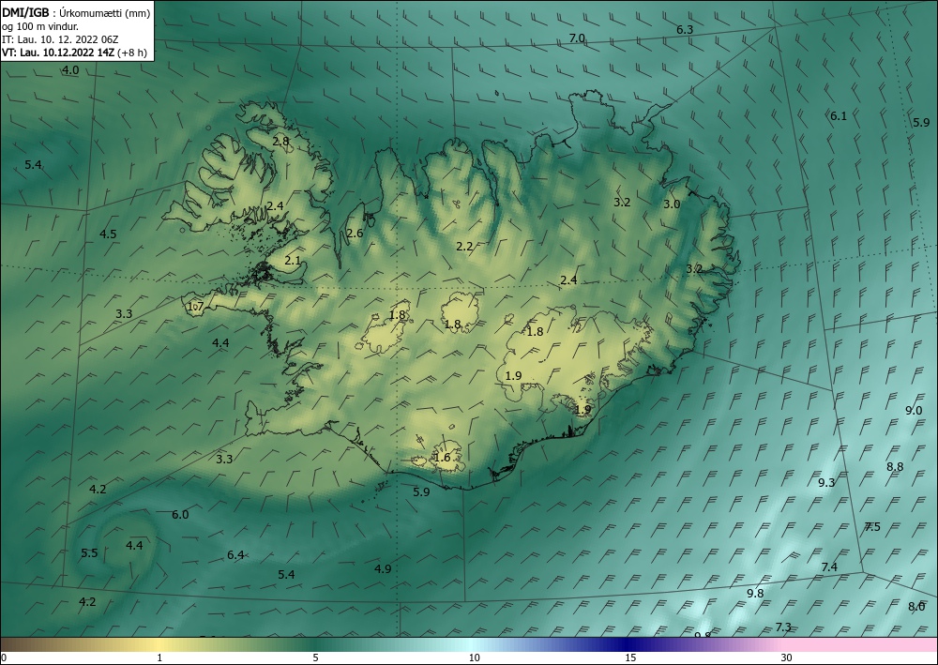Click the map value '8.8'
The image size is (938, 665).
pos(895,466)
